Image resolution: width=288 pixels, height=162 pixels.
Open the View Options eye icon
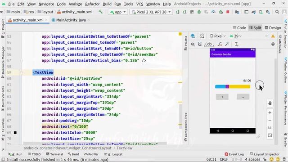193,44
